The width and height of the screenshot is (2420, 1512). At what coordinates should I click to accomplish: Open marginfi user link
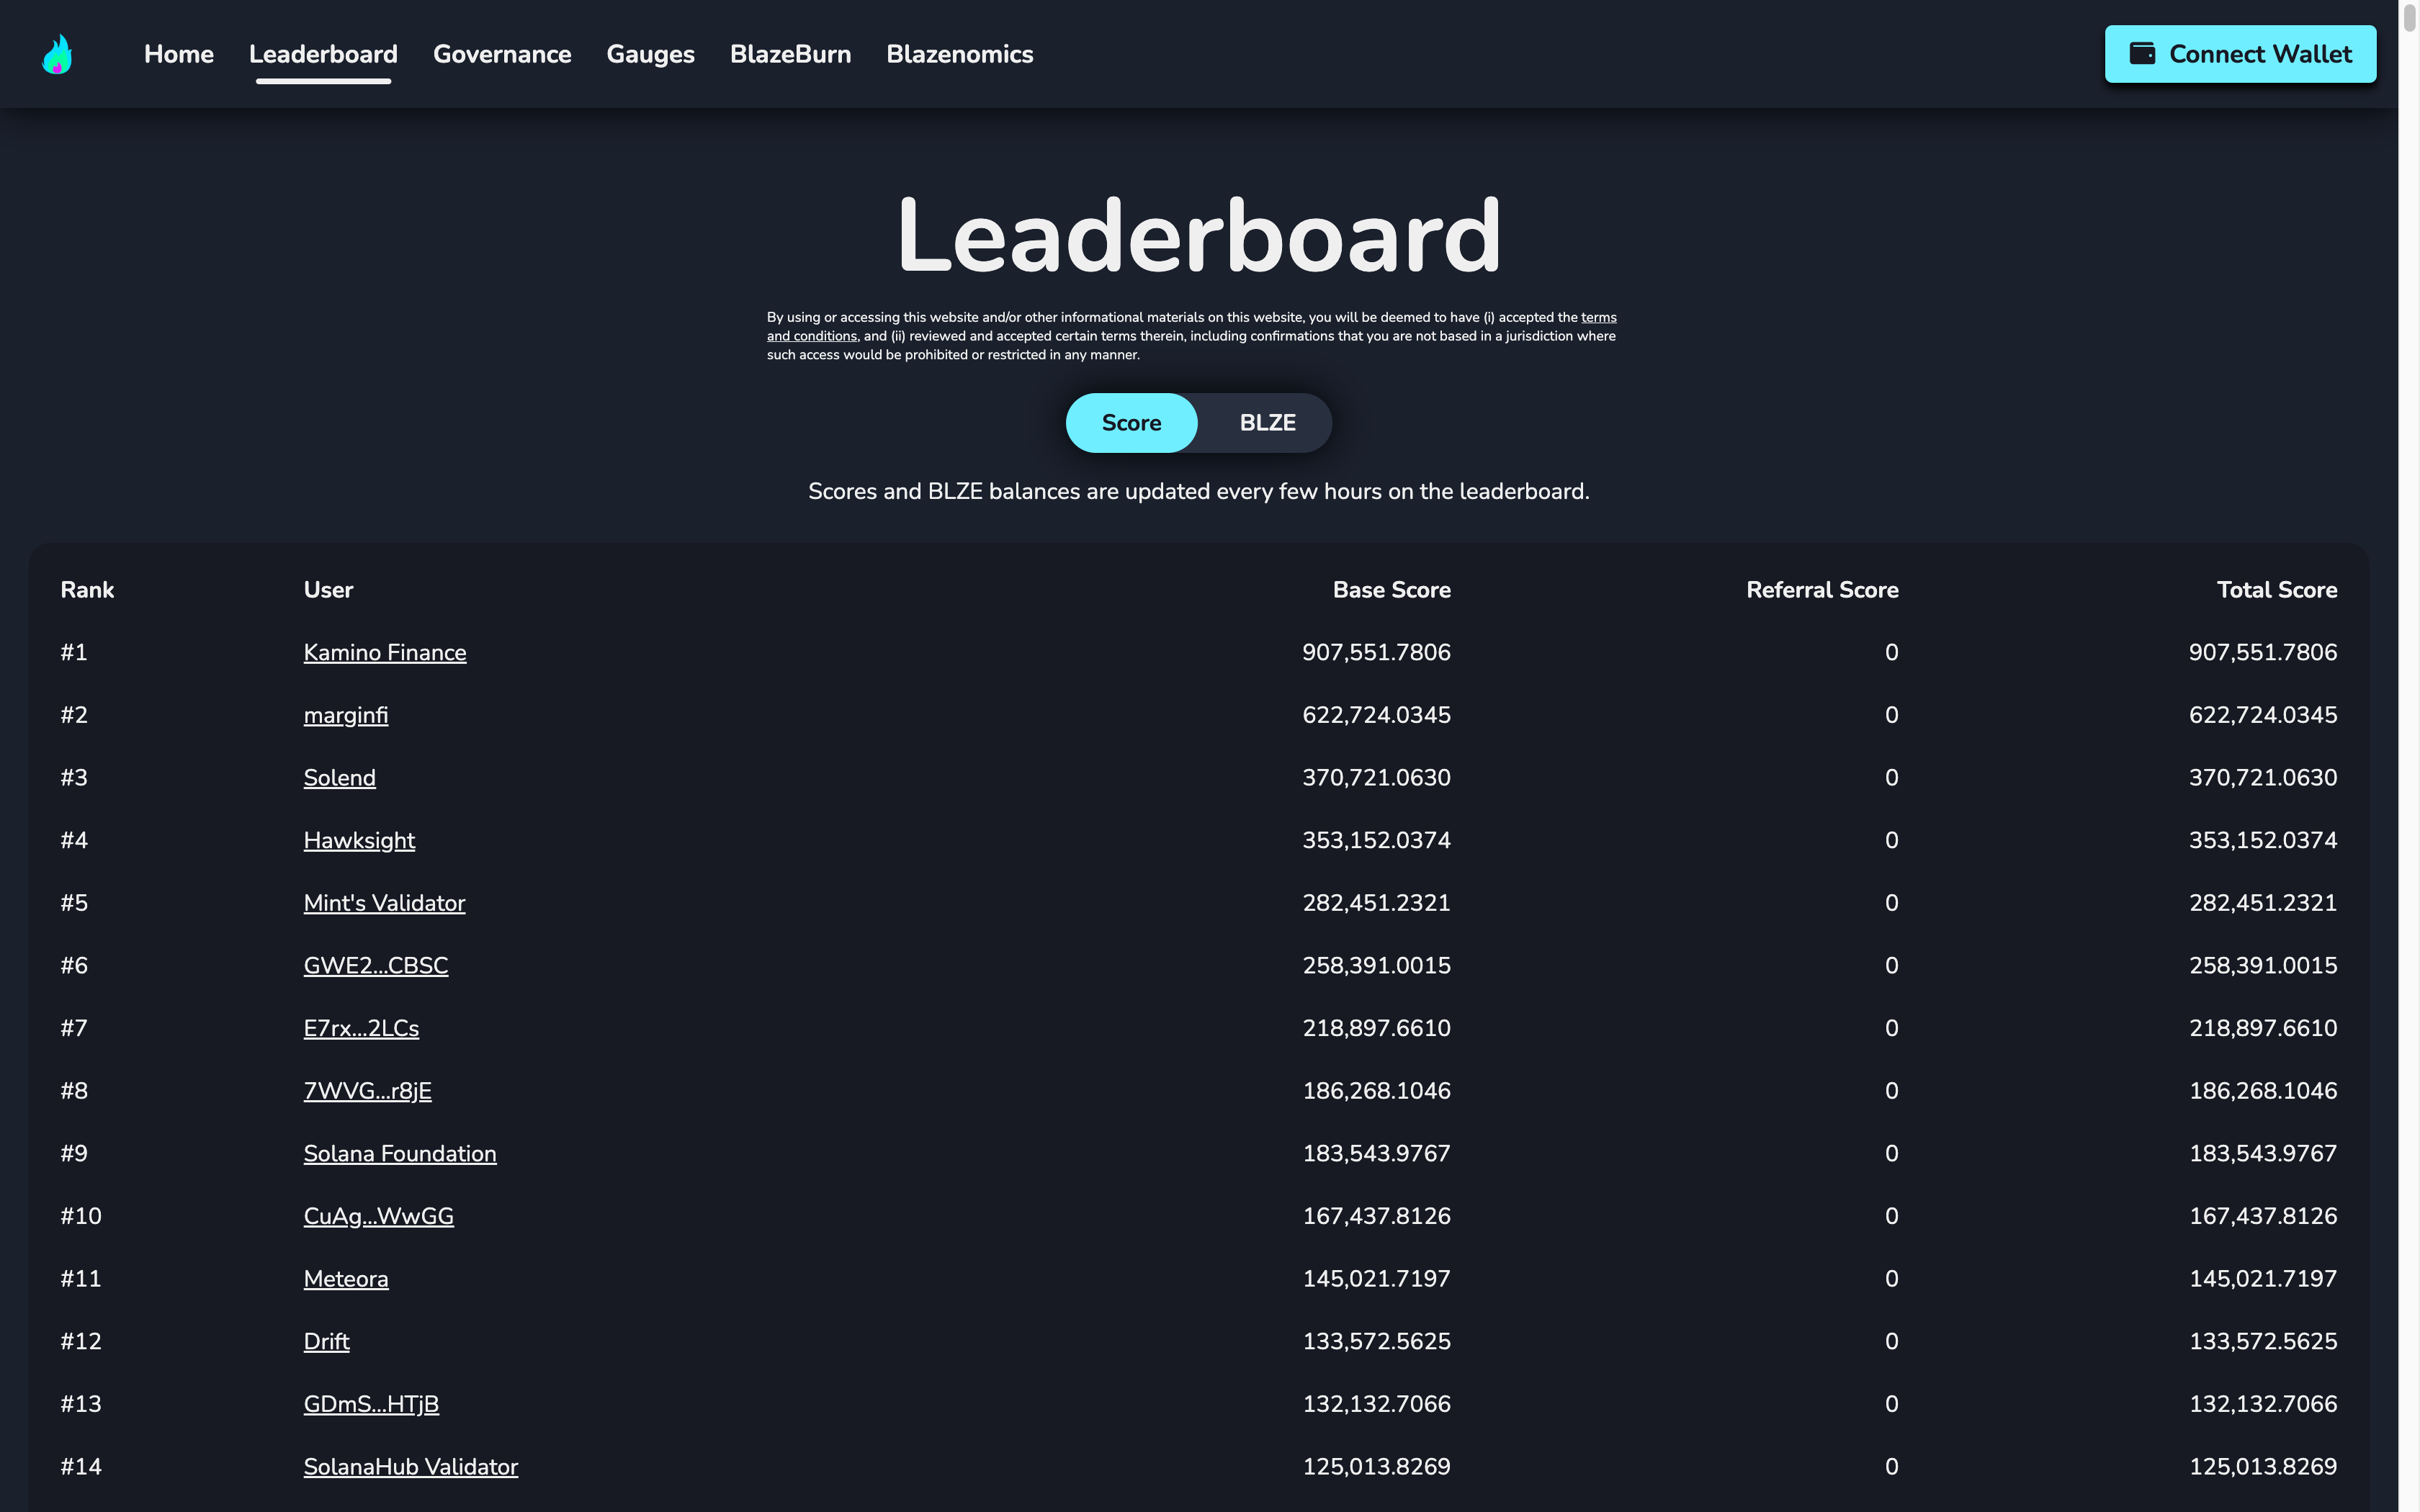[346, 715]
